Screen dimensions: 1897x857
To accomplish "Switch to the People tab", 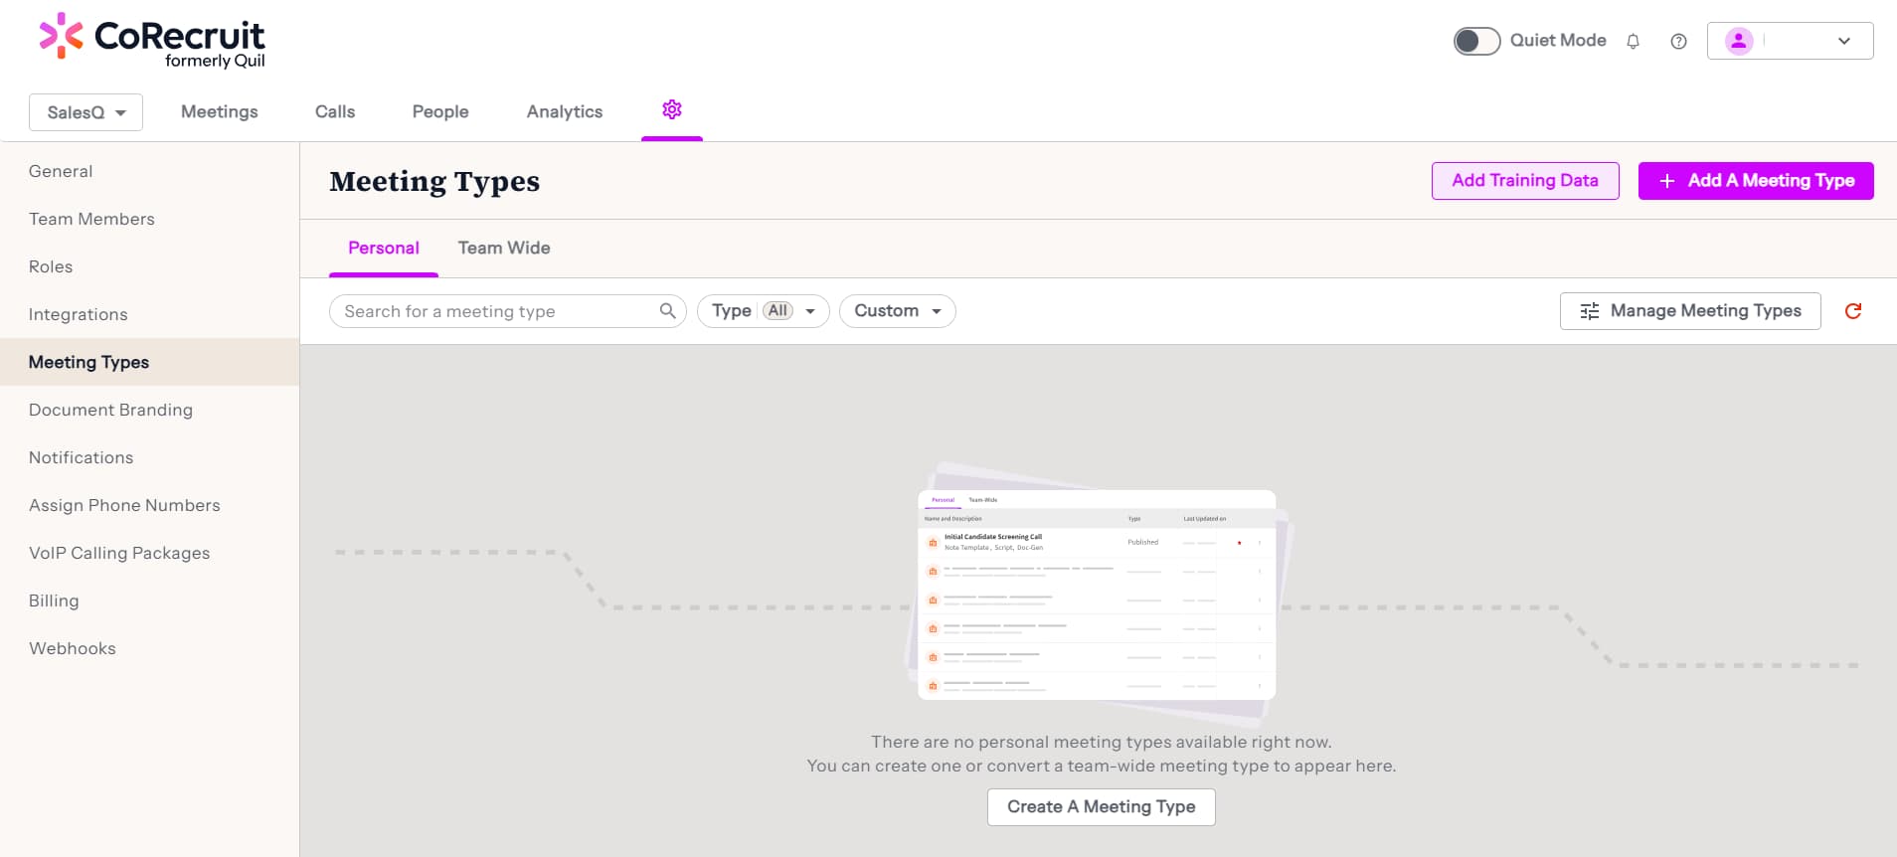I will pyautogui.click(x=440, y=111).
